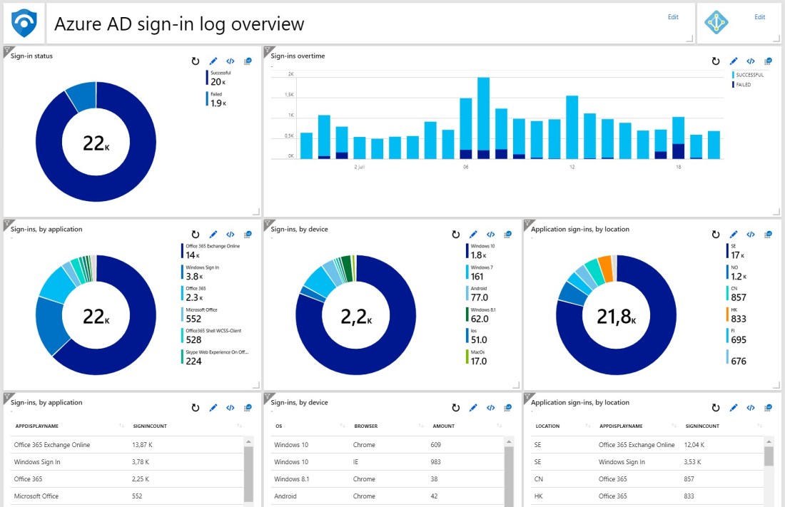Refresh the Sign-in status donut chart
Screen dimensions: 785x507
(x=196, y=61)
